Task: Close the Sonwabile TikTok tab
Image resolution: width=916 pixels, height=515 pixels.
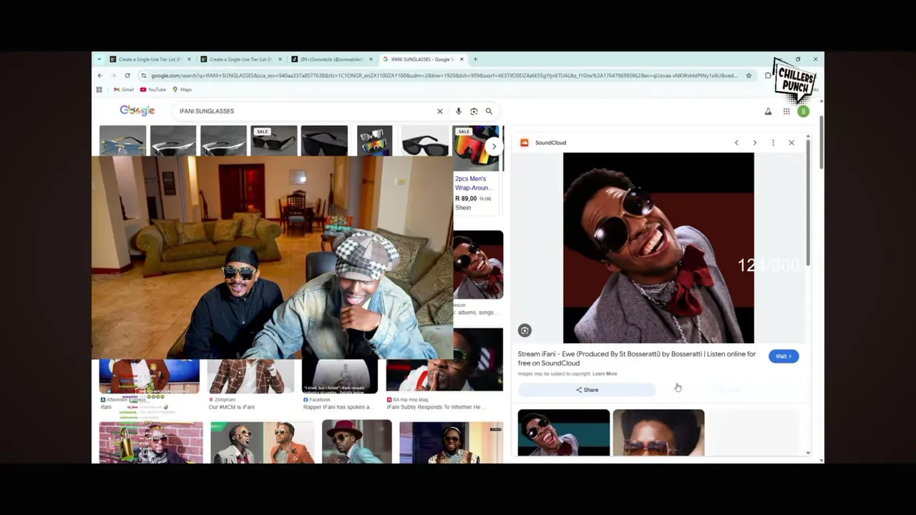Action: 371,59
